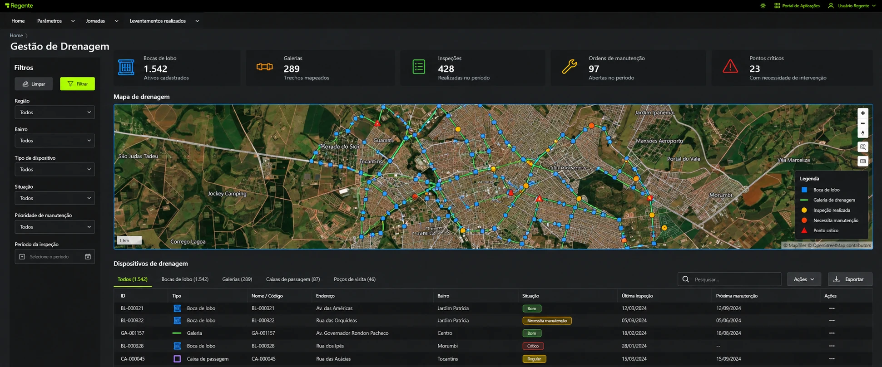
Task: Open row actions for BL-000328
Action: tap(832, 346)
